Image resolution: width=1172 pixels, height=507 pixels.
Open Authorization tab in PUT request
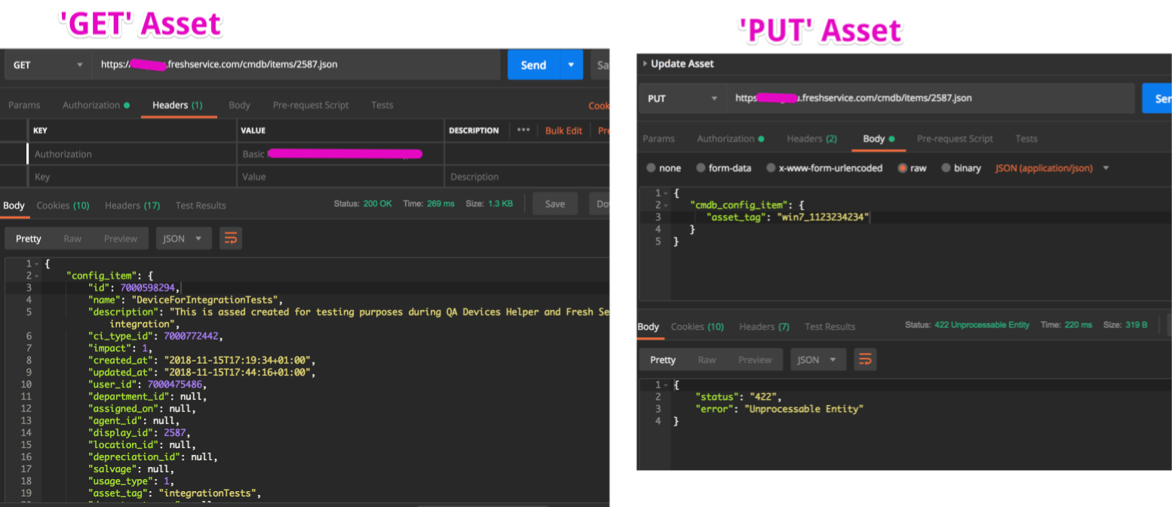pyautogui.click(x=730, y=139)
